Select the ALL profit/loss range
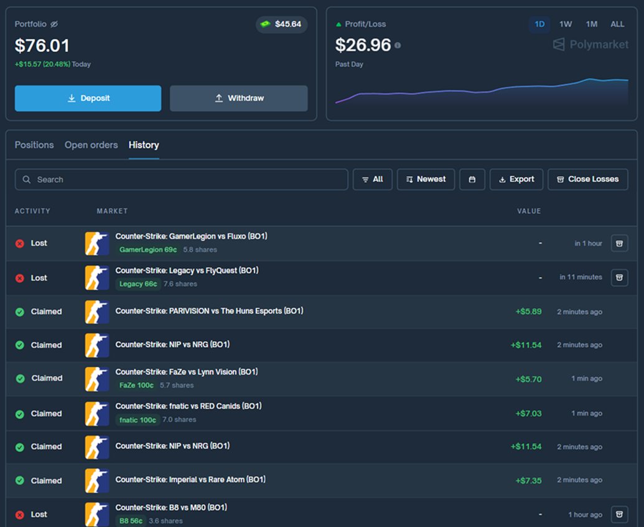The height and width of the screenshot is (527, 644). tap(617, 24)
